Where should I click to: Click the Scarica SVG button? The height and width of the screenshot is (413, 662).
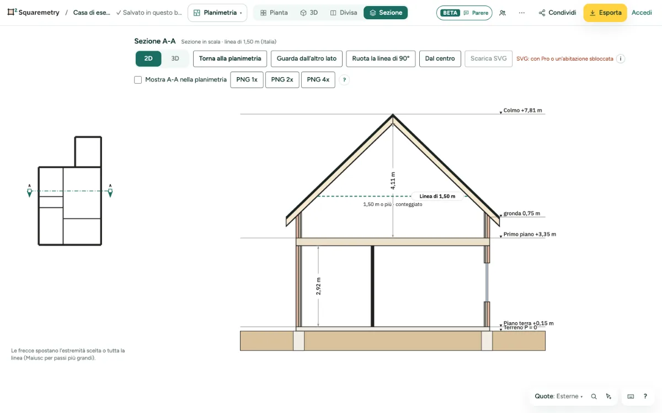(489, 58)
